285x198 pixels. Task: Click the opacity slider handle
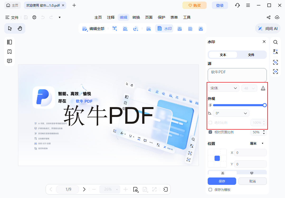(265, 105)
